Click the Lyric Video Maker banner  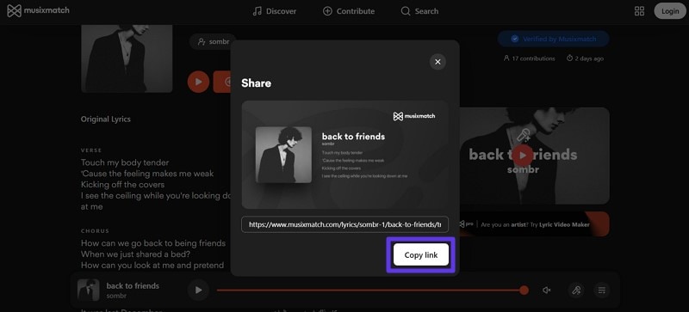tap(533, 224)
